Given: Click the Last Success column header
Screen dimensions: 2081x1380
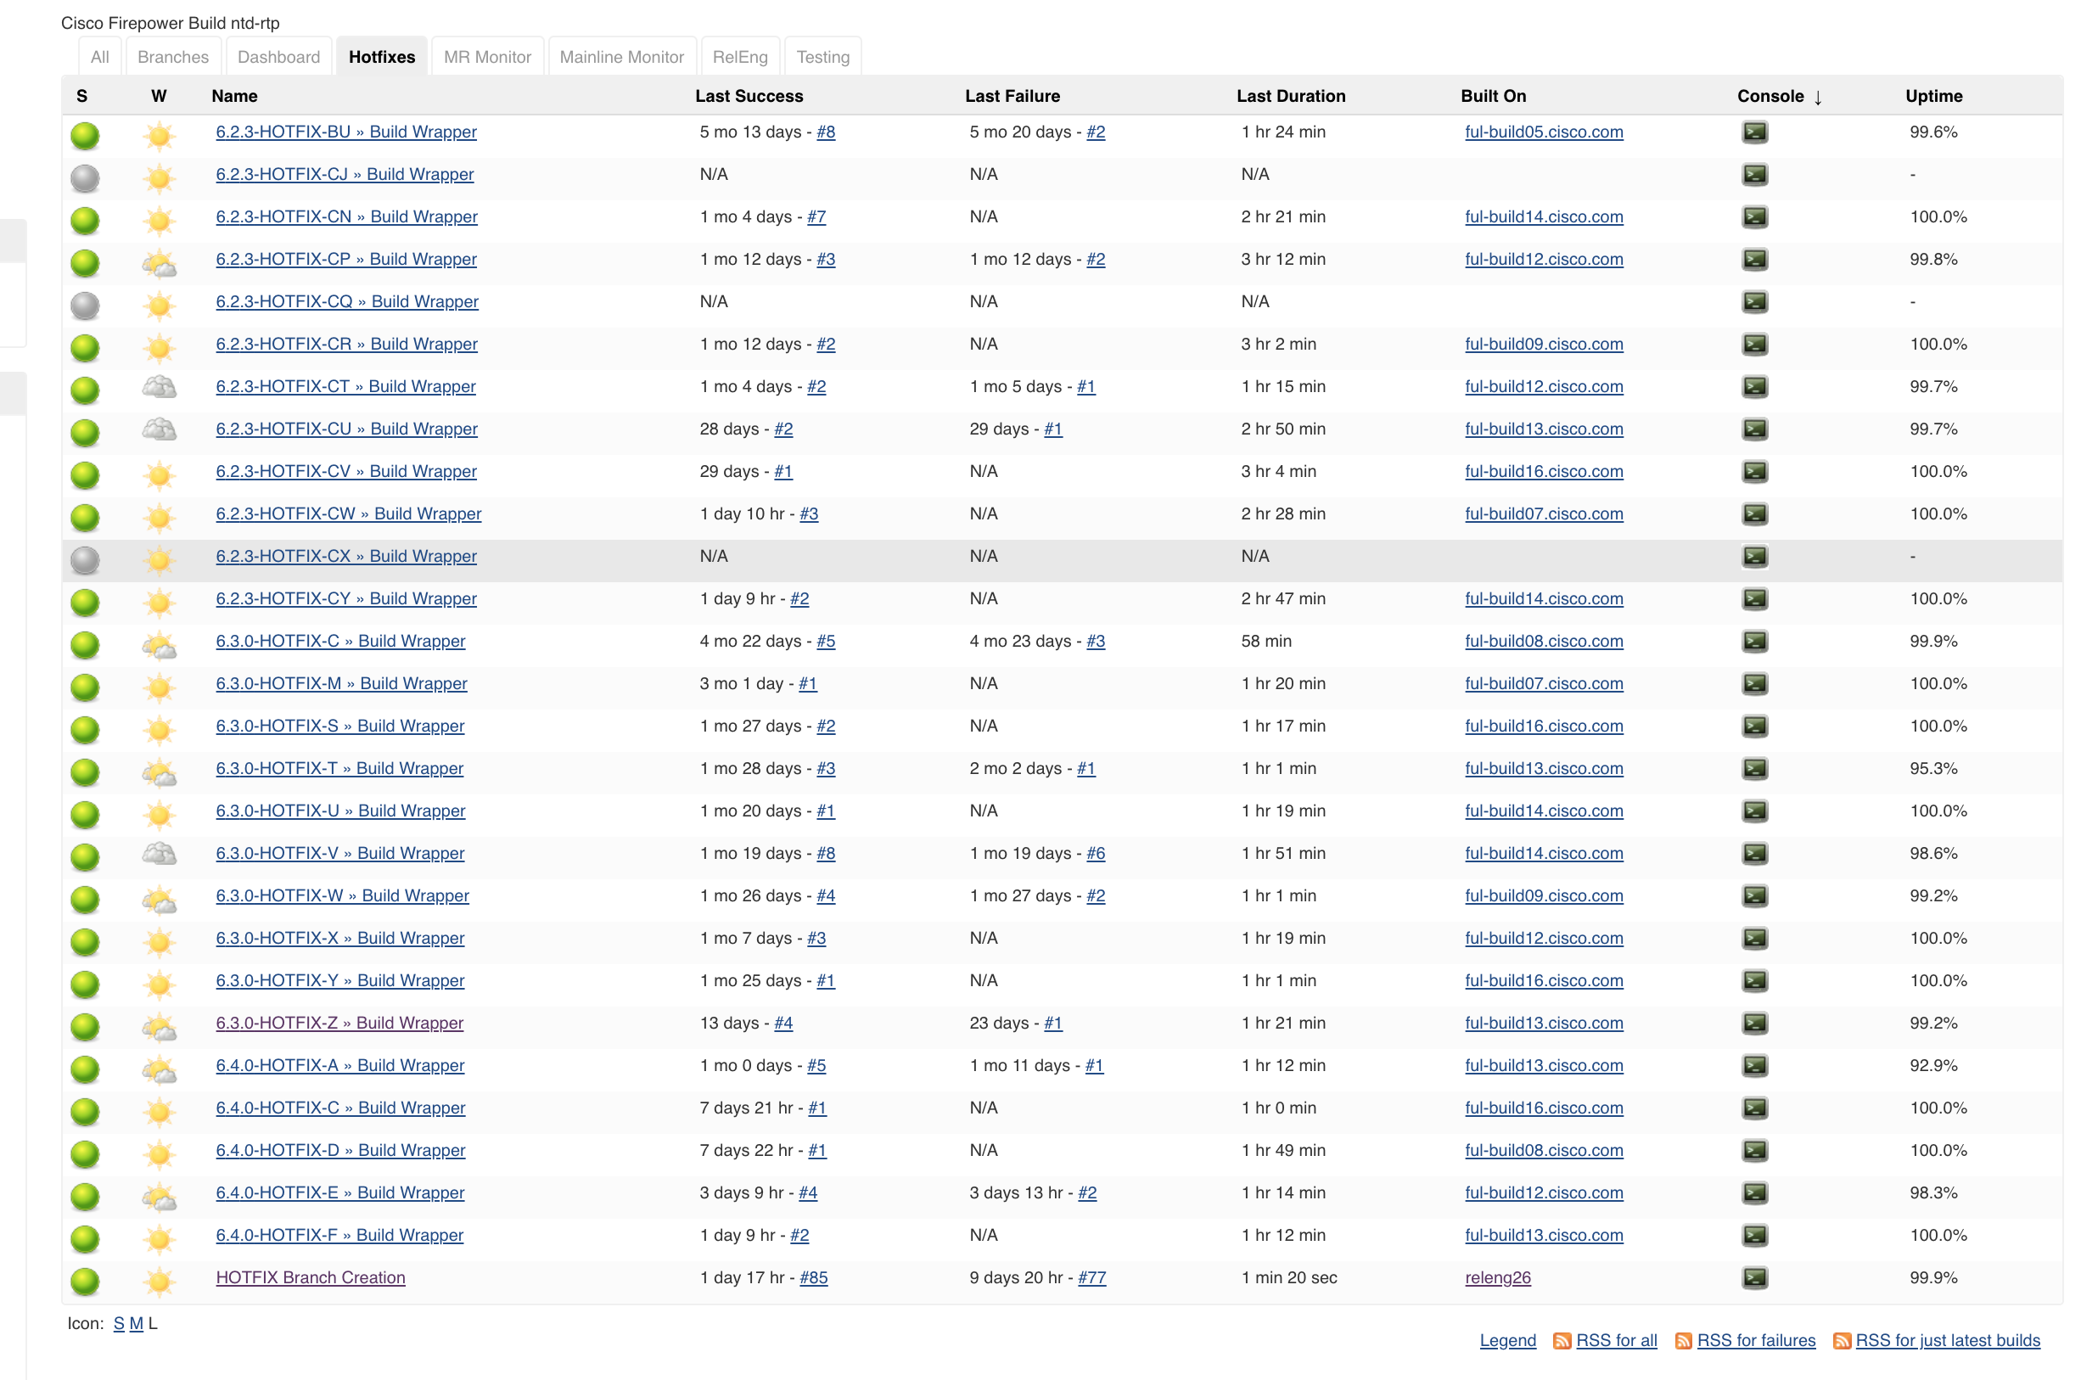Looking at the screenshot, I should pos(749,96).
